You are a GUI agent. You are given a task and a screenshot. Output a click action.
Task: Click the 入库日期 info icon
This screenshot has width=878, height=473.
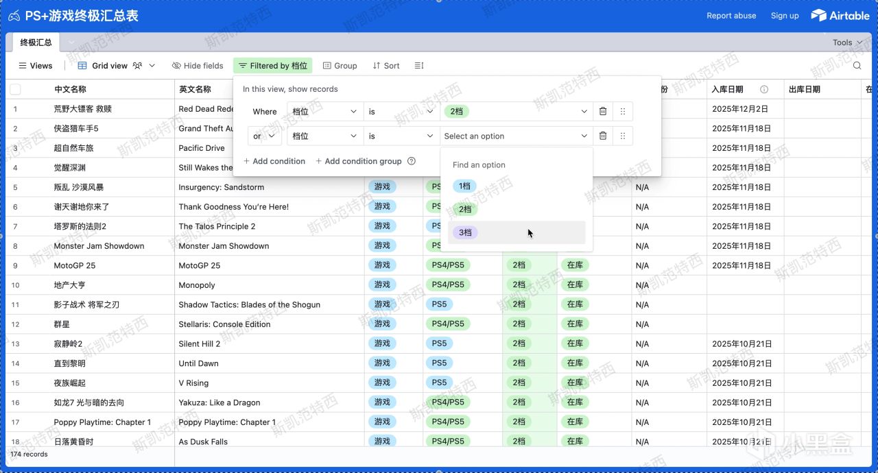coord(764,89)
